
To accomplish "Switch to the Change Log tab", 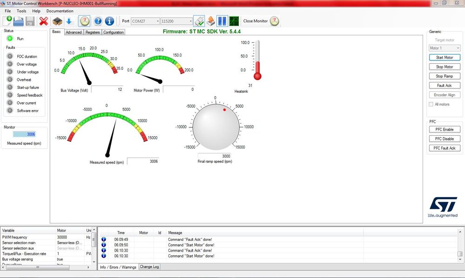I will 149,267.
